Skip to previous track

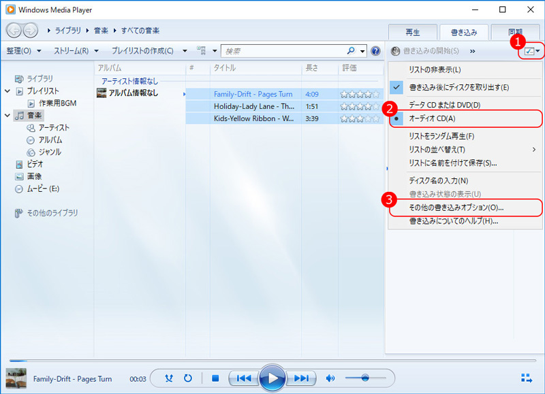click(x=244, y=378)
